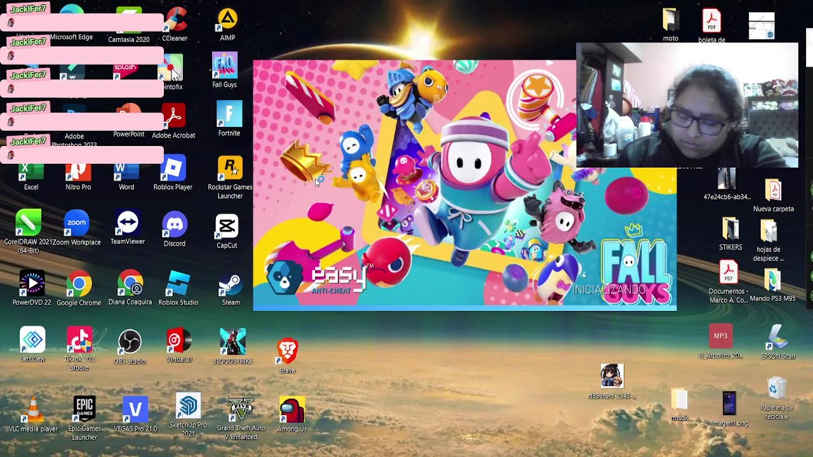
Task: Open the OBS Studio shortcut
Action: (130, 347)
